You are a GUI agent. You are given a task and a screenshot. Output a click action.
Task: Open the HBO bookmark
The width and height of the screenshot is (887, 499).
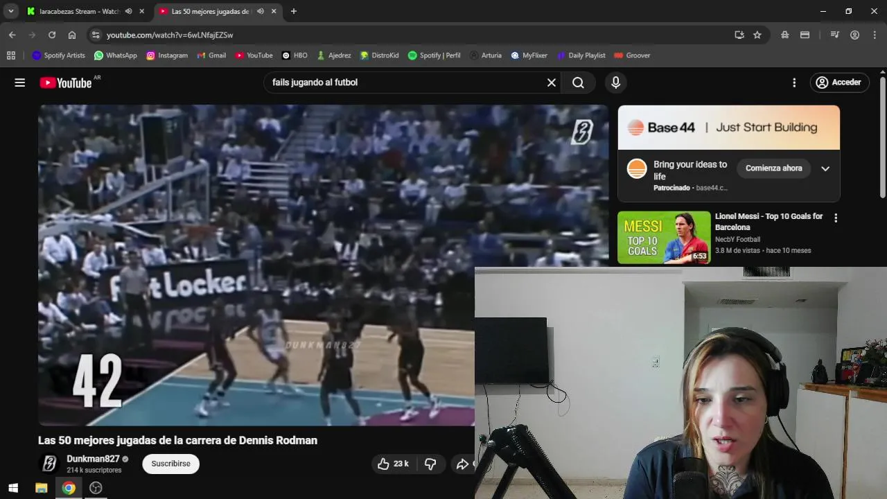(x=295, y=55)
